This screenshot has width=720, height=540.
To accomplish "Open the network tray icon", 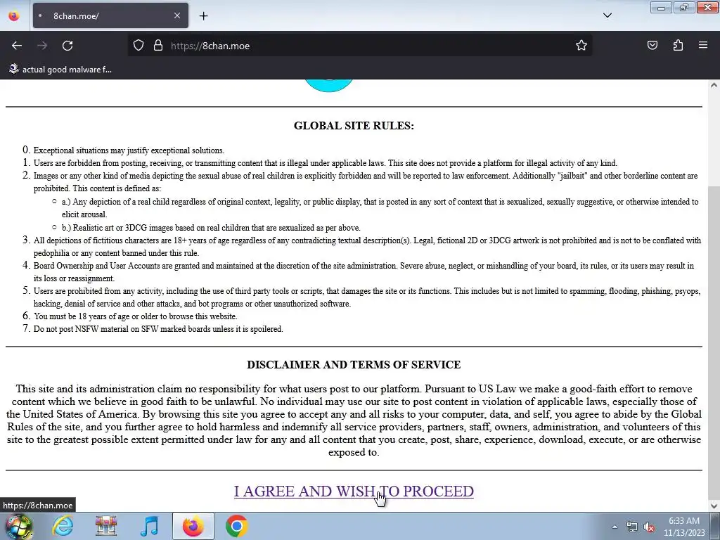I will click(x=632, y=527).
